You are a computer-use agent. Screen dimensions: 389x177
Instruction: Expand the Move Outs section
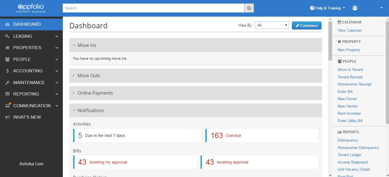[196, 76]
